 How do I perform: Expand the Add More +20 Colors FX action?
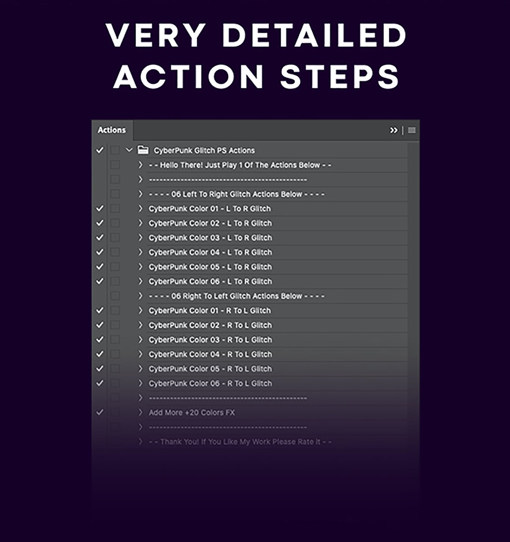(141, 412)
